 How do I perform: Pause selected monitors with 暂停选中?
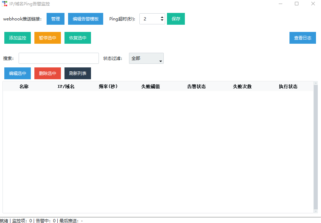48,38
